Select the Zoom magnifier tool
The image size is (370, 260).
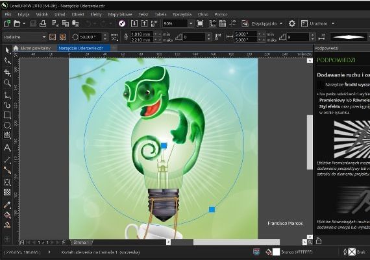[7, 83]
